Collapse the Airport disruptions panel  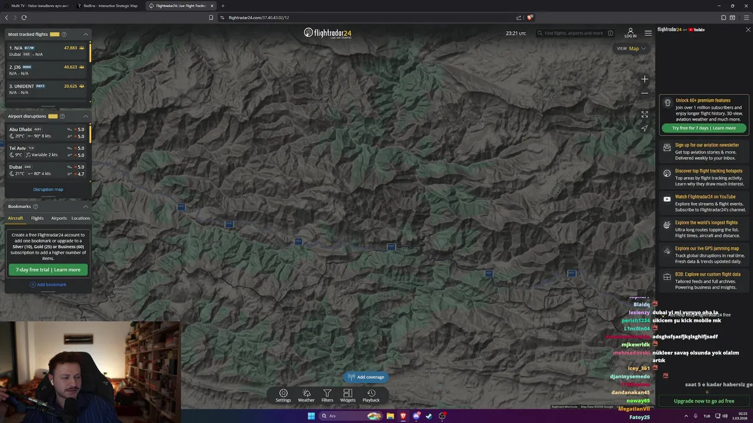pos(86,116)
